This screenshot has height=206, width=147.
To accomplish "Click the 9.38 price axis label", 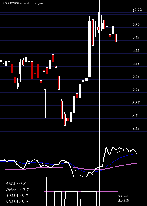I will point(136,64).
